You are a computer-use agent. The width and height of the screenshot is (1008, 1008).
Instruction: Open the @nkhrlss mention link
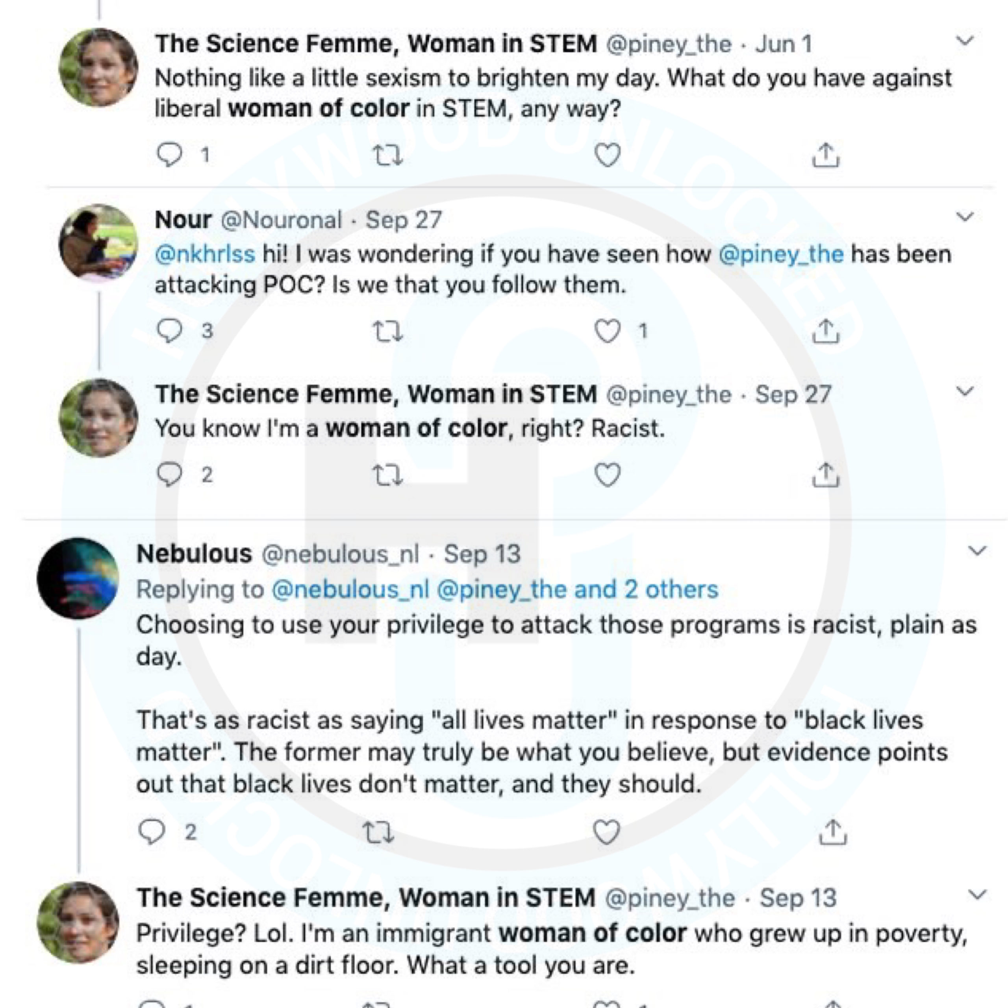(x=205, y=254)
